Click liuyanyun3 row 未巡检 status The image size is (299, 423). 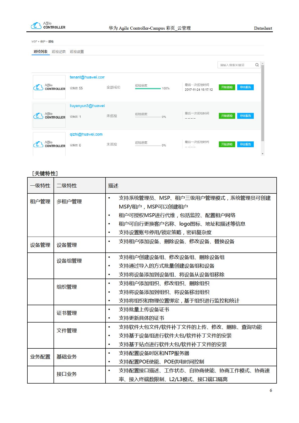(112, 116)
